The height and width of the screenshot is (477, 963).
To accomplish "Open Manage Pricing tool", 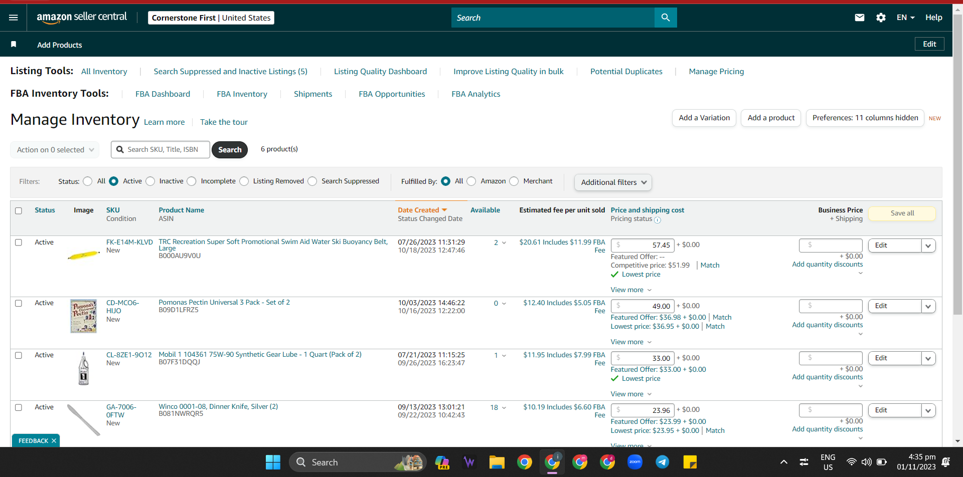I will tap(716, 72).
